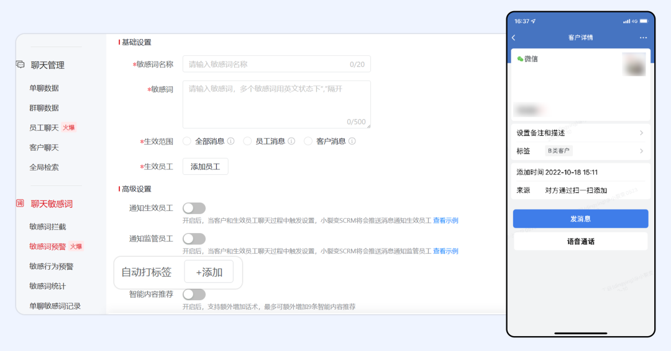
Task: Click info icon next to 客户消息
Action: click(352, 141)
